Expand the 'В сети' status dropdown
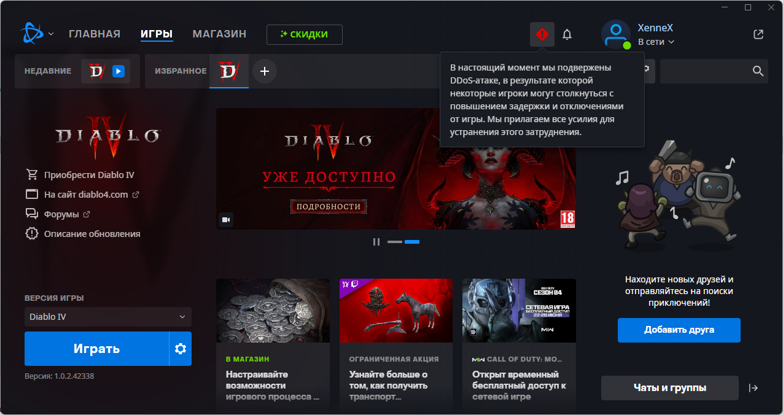The image size is (783, 415). pos(656,42)
